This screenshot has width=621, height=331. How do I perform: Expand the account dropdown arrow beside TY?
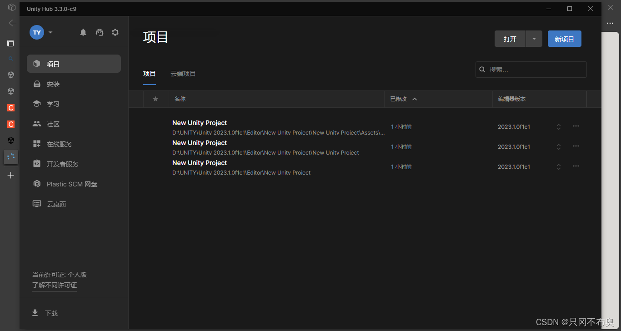click(x=50, y=32)
